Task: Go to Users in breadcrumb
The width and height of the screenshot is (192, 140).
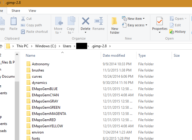Action: 67,46
